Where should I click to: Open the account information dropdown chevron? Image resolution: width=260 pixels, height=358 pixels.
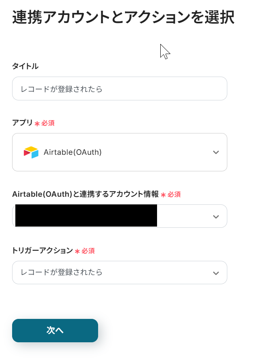pos(216,217)
